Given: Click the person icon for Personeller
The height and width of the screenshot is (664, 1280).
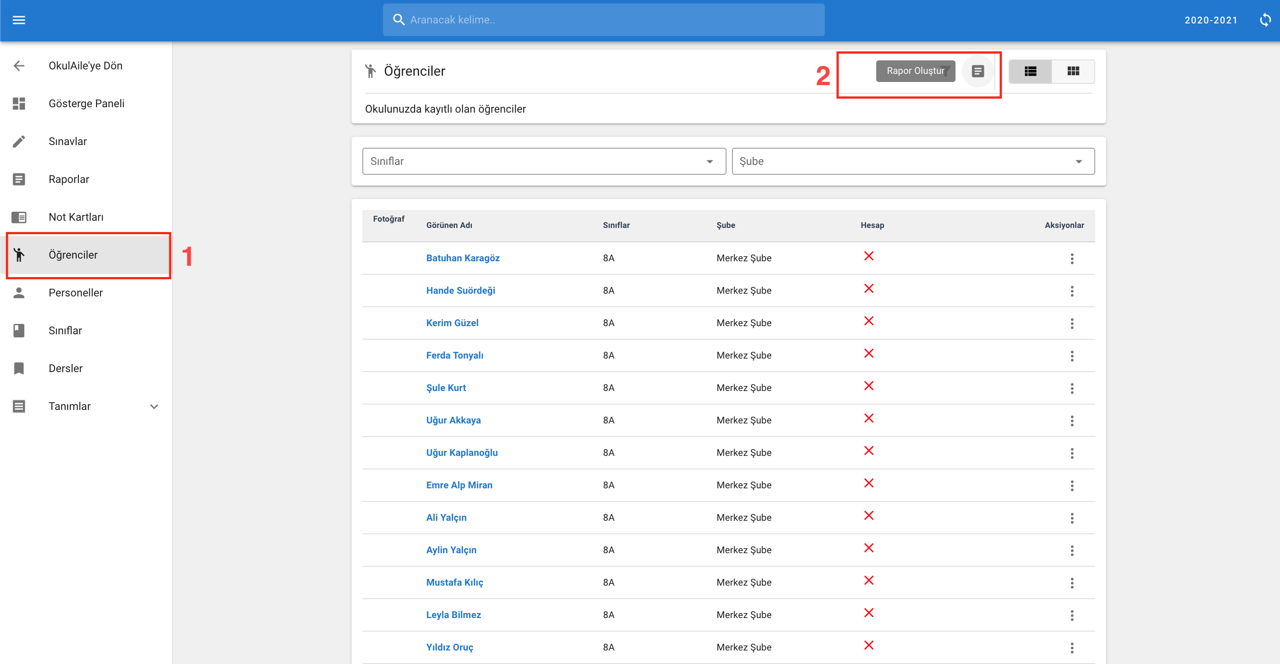Looking at the screenshot, I should 19,293.
